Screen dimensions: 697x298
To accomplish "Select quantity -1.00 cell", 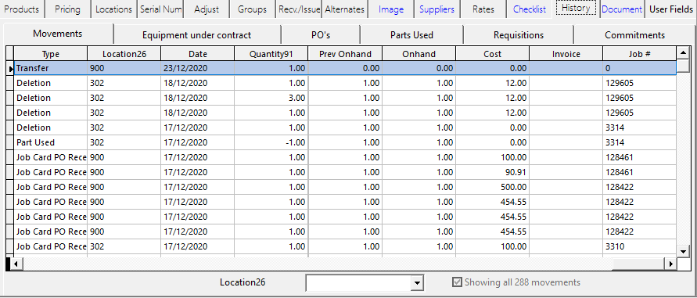I will [x=271, y=142].
